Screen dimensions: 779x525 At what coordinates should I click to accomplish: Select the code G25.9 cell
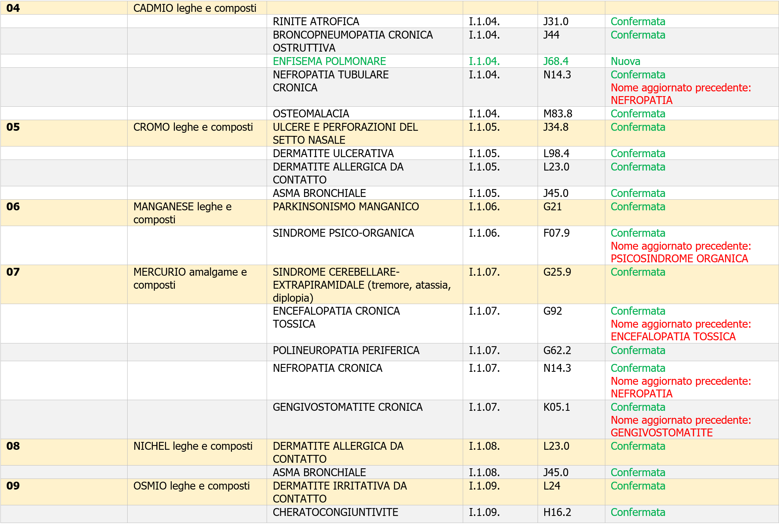click(557, 272)
